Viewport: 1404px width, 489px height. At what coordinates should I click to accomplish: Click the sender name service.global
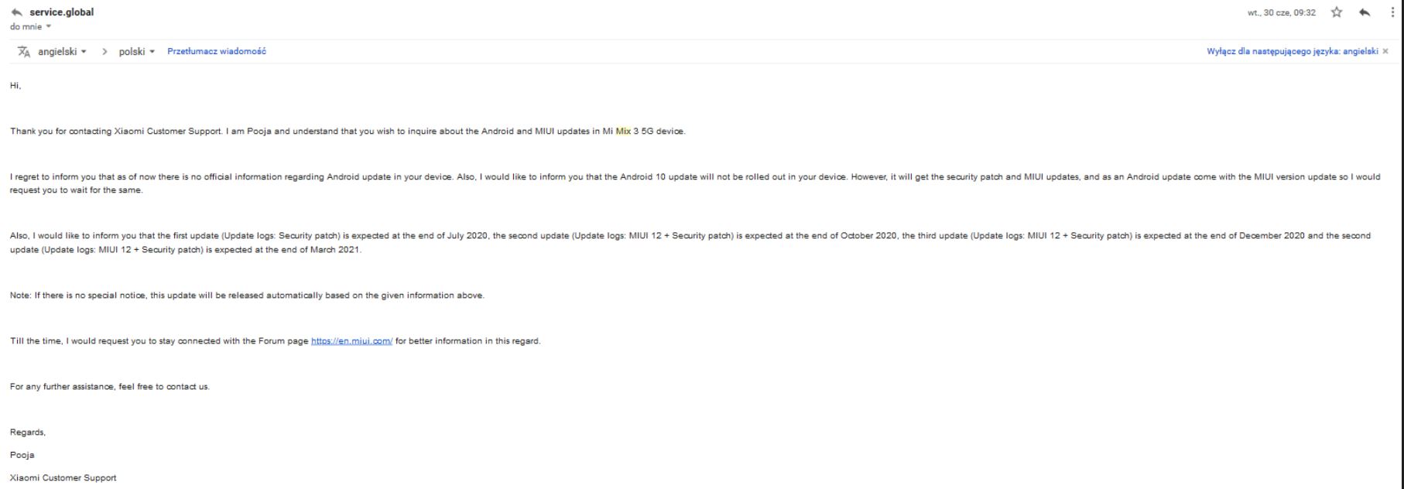62,12
